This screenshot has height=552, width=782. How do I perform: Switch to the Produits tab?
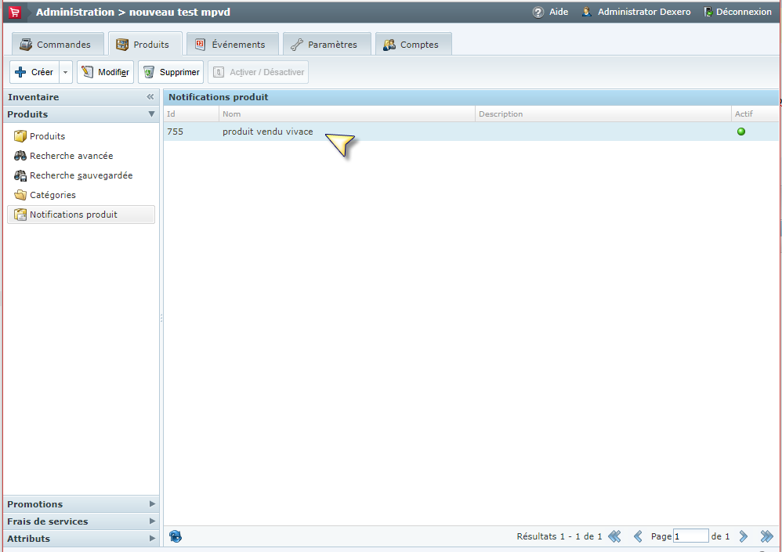tap(145, 45)
